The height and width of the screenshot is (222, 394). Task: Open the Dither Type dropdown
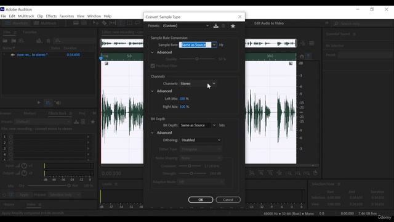click(201, 149)
